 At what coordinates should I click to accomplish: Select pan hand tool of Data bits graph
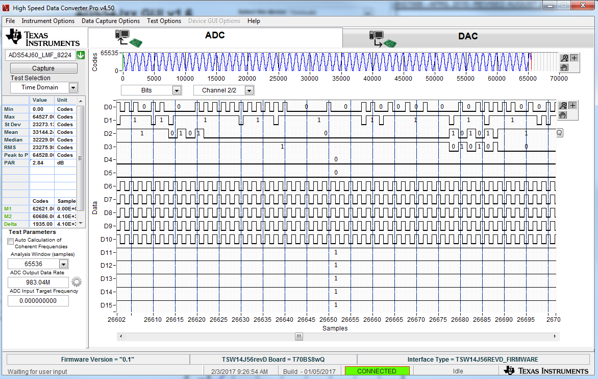[x=563, y=115]
